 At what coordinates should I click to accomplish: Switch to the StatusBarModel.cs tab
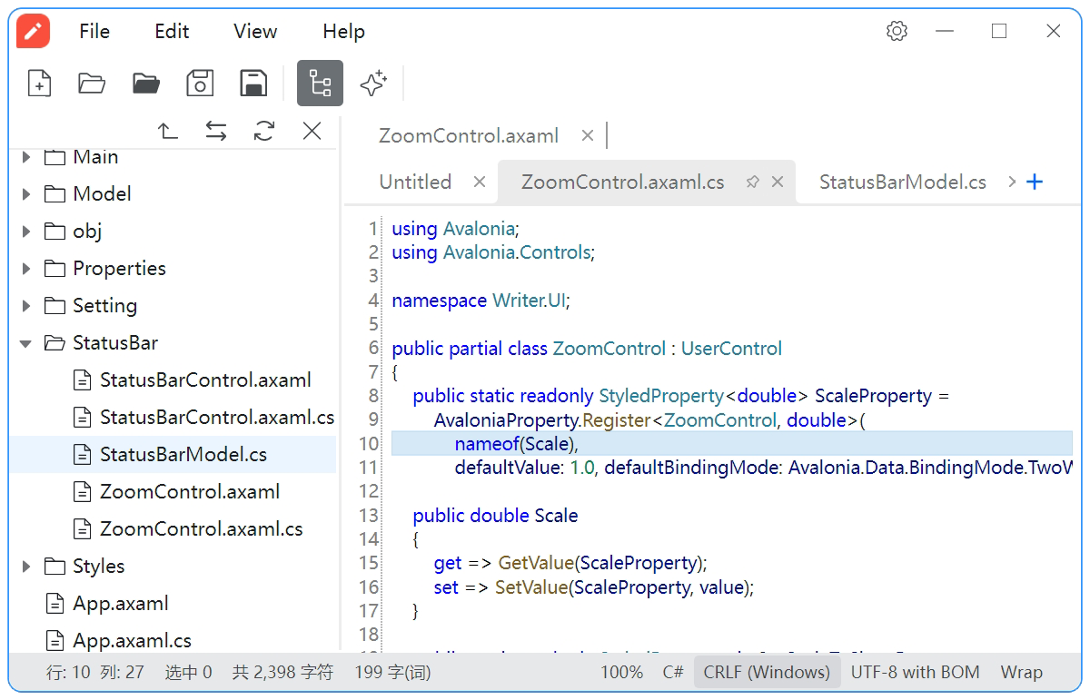903,182
